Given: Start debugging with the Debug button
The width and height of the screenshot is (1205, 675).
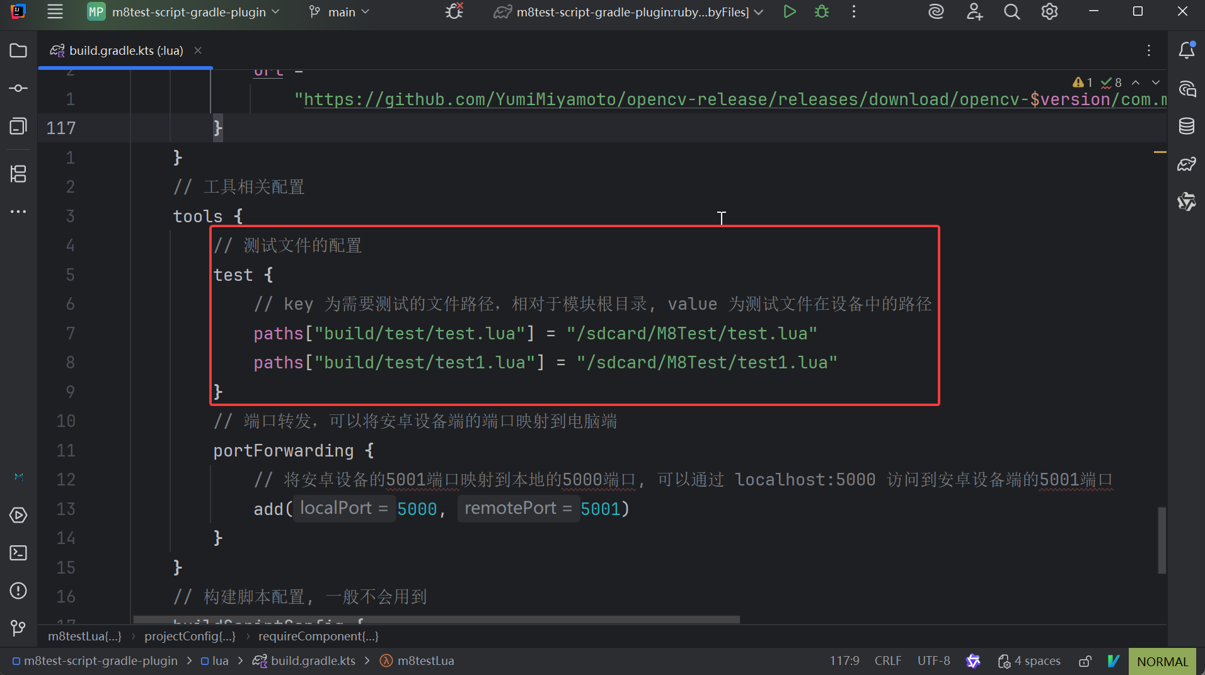Looking at the screenshot, I should (x=822, y=12).
